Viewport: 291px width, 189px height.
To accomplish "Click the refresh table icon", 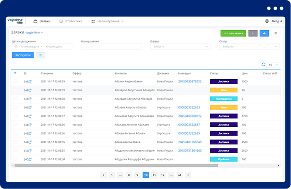I will tap(263, 65).
